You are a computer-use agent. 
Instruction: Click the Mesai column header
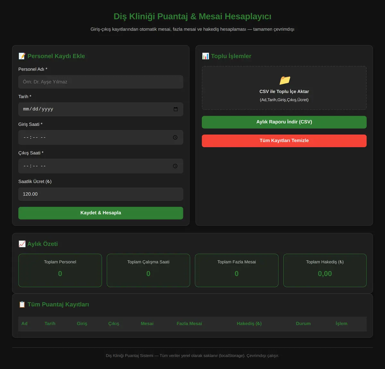tap(147, 323)
